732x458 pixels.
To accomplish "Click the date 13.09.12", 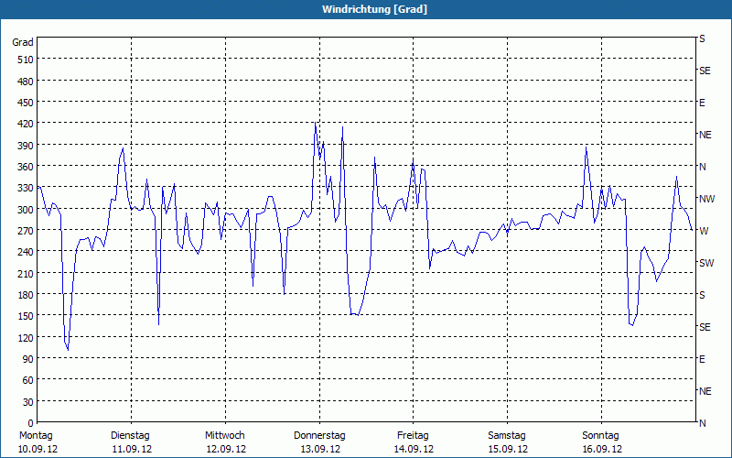I will pos(320,449).
